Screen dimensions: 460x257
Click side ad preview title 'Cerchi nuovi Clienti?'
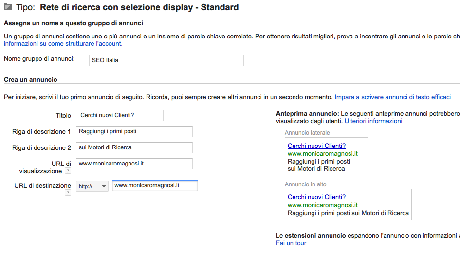316,146
